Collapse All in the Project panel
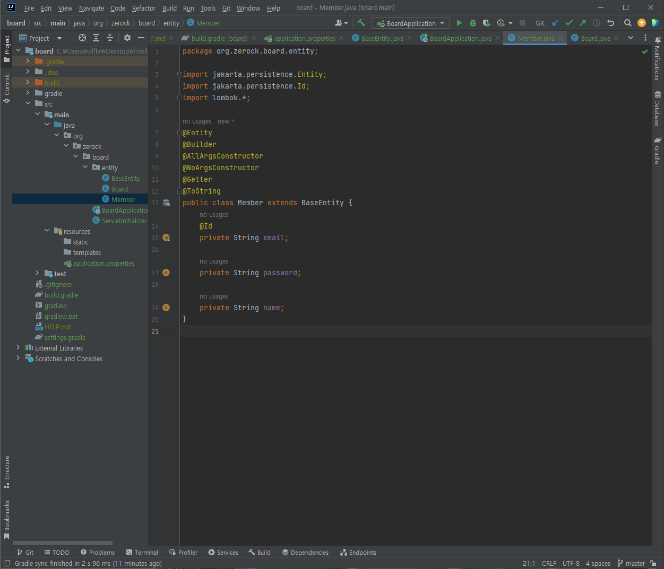The height and width of the screenshot is (569, 664). pyautogui.click(x=110, y=38)
